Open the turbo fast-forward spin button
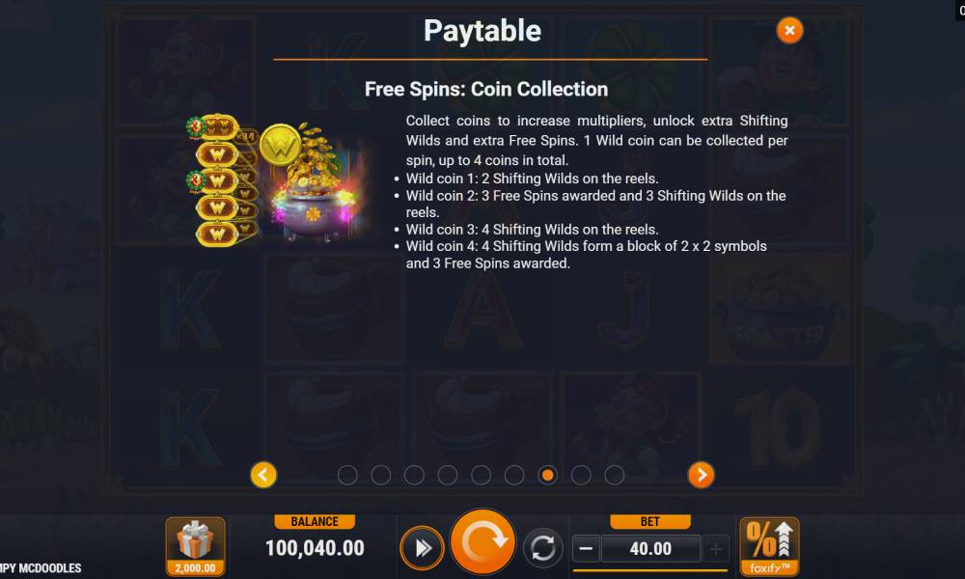The image size is (965, 579). (423, 547)
